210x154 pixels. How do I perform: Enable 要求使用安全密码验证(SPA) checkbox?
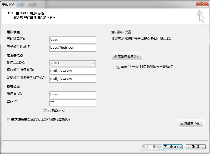tap(8, 119)
